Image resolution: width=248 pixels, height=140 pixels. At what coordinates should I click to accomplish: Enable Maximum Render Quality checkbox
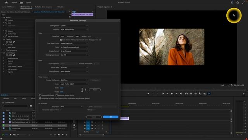pyautogui.click(x=57, y=95)
